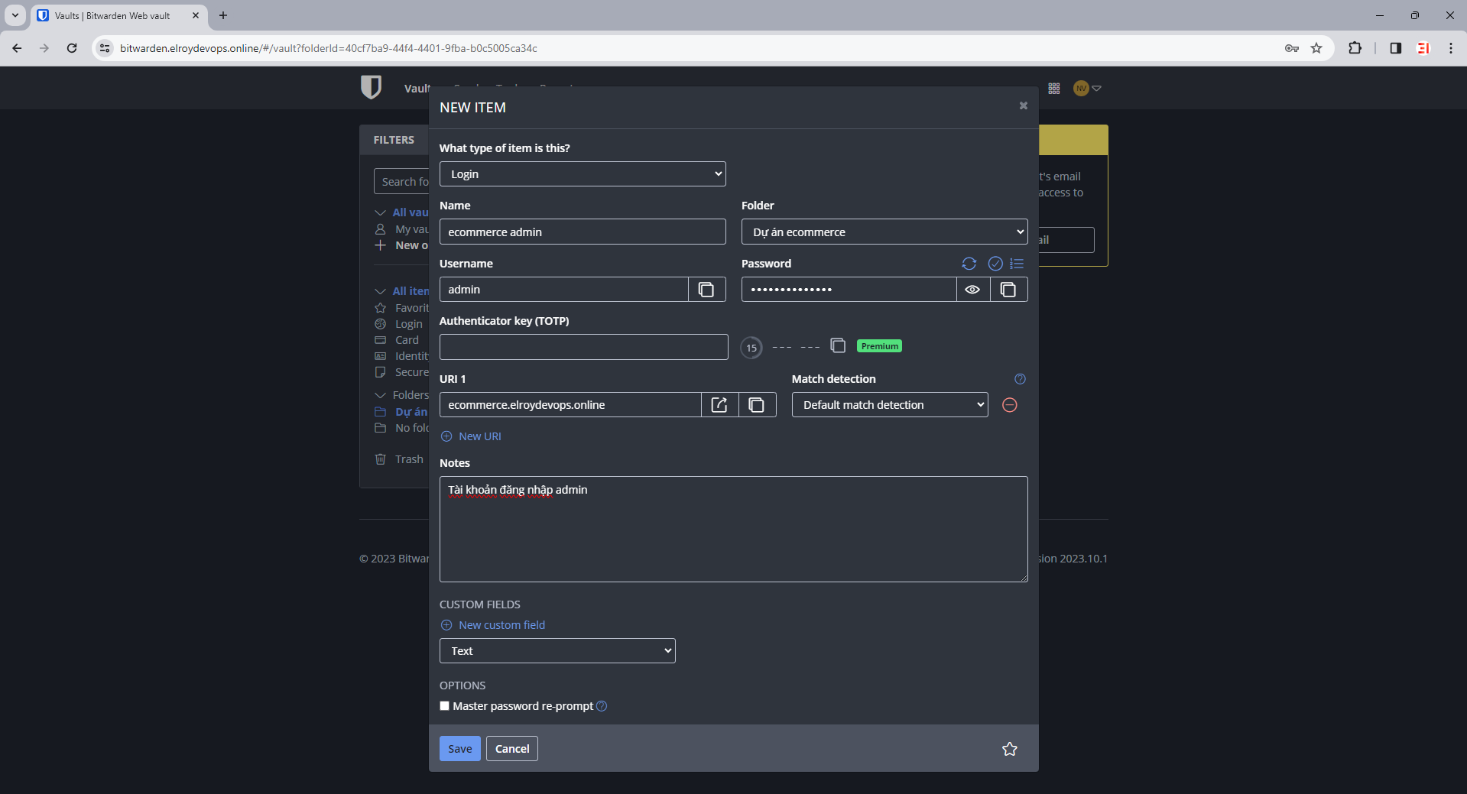Click the Save button

point(460,749)
